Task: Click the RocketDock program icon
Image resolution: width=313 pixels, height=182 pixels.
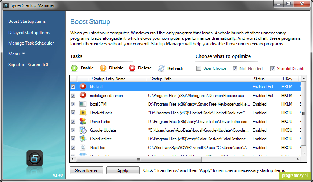Action: [x=83, y=113]
